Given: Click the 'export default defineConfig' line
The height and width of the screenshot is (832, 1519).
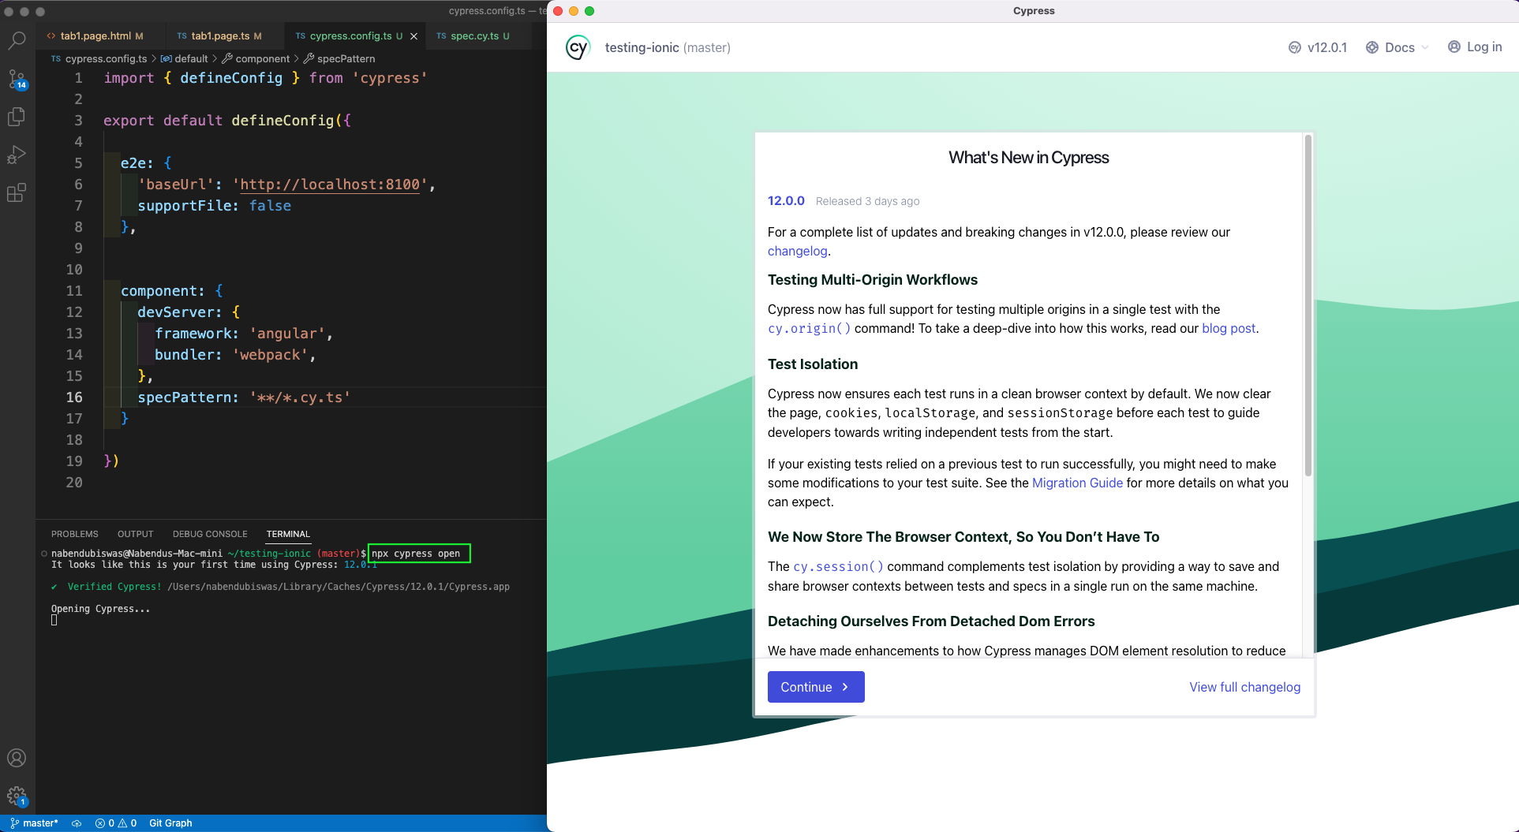Looking at the screenshot, I should point(227,121).
